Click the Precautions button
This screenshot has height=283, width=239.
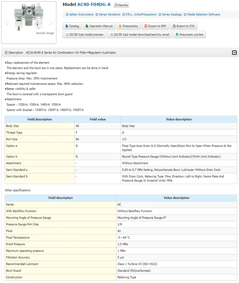128,26
